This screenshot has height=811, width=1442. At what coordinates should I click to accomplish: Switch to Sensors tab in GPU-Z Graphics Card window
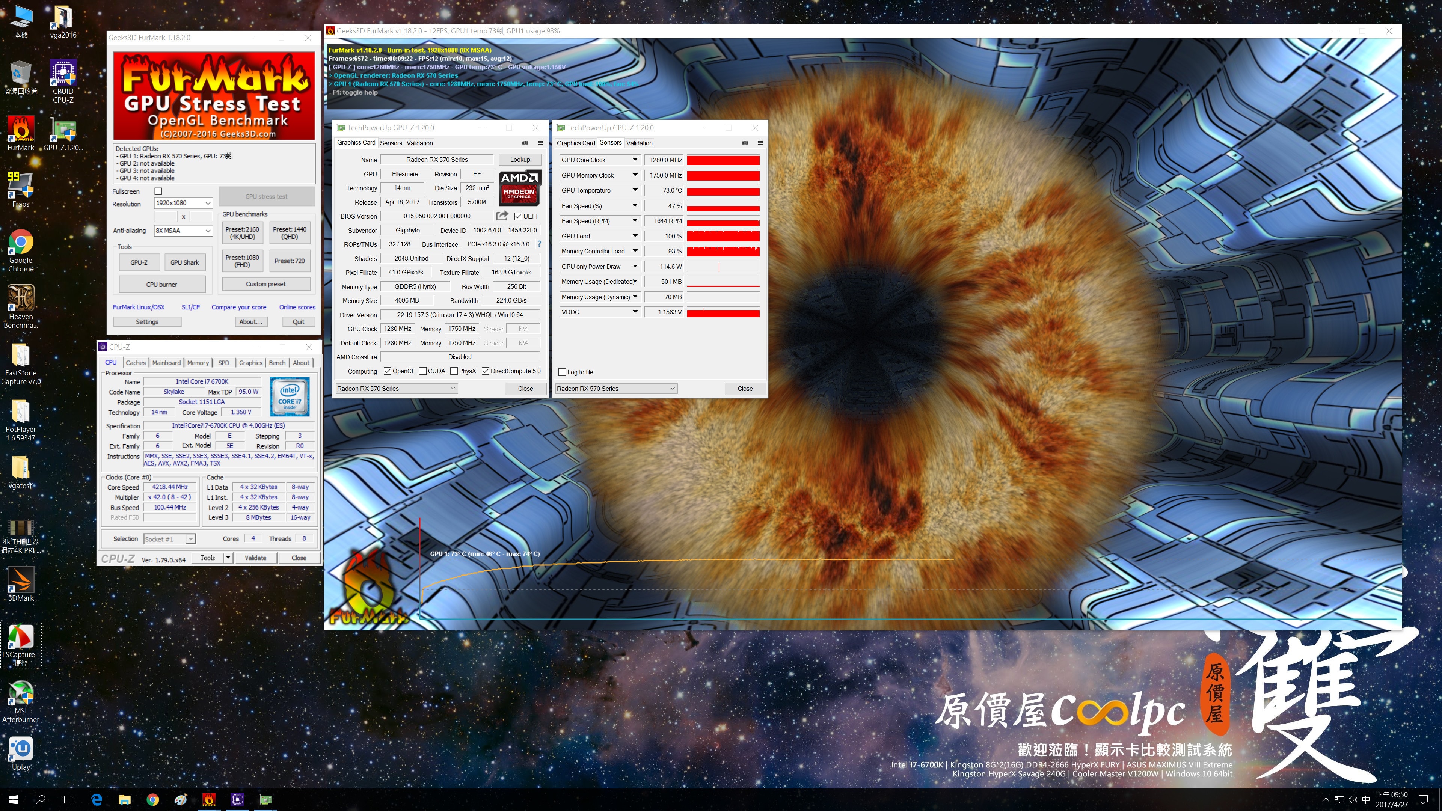391,143
